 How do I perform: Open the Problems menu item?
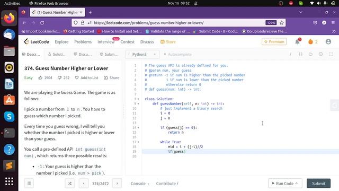click(83, 42)
